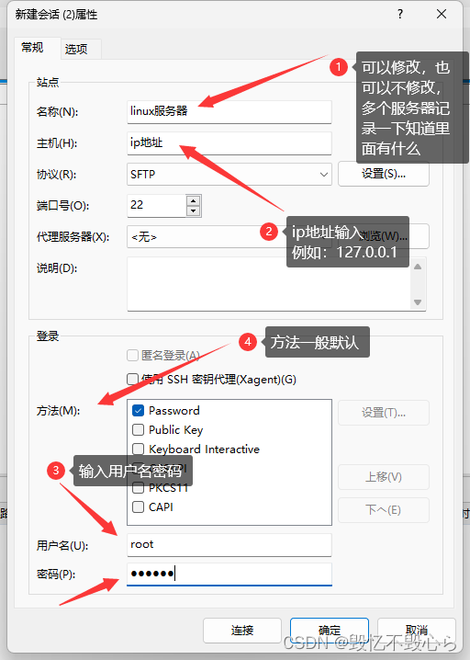Enable SSH key agent Xagent checkbox
470x660 pixels.
click(x=132, y=380)
